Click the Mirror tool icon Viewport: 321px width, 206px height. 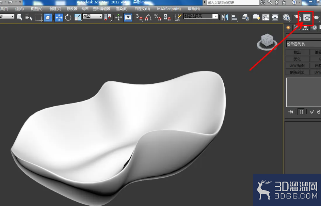pyautogui.click(x=225, y=18)
